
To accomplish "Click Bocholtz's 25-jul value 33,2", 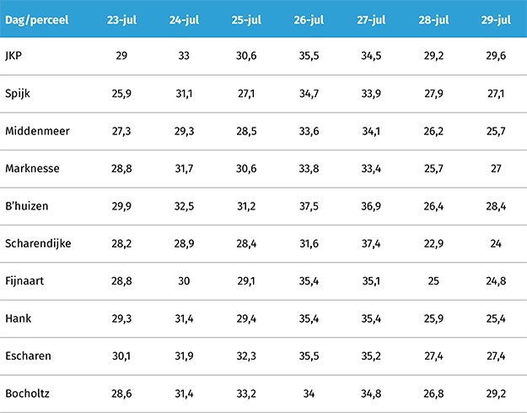I will click(x=248, y=394).
